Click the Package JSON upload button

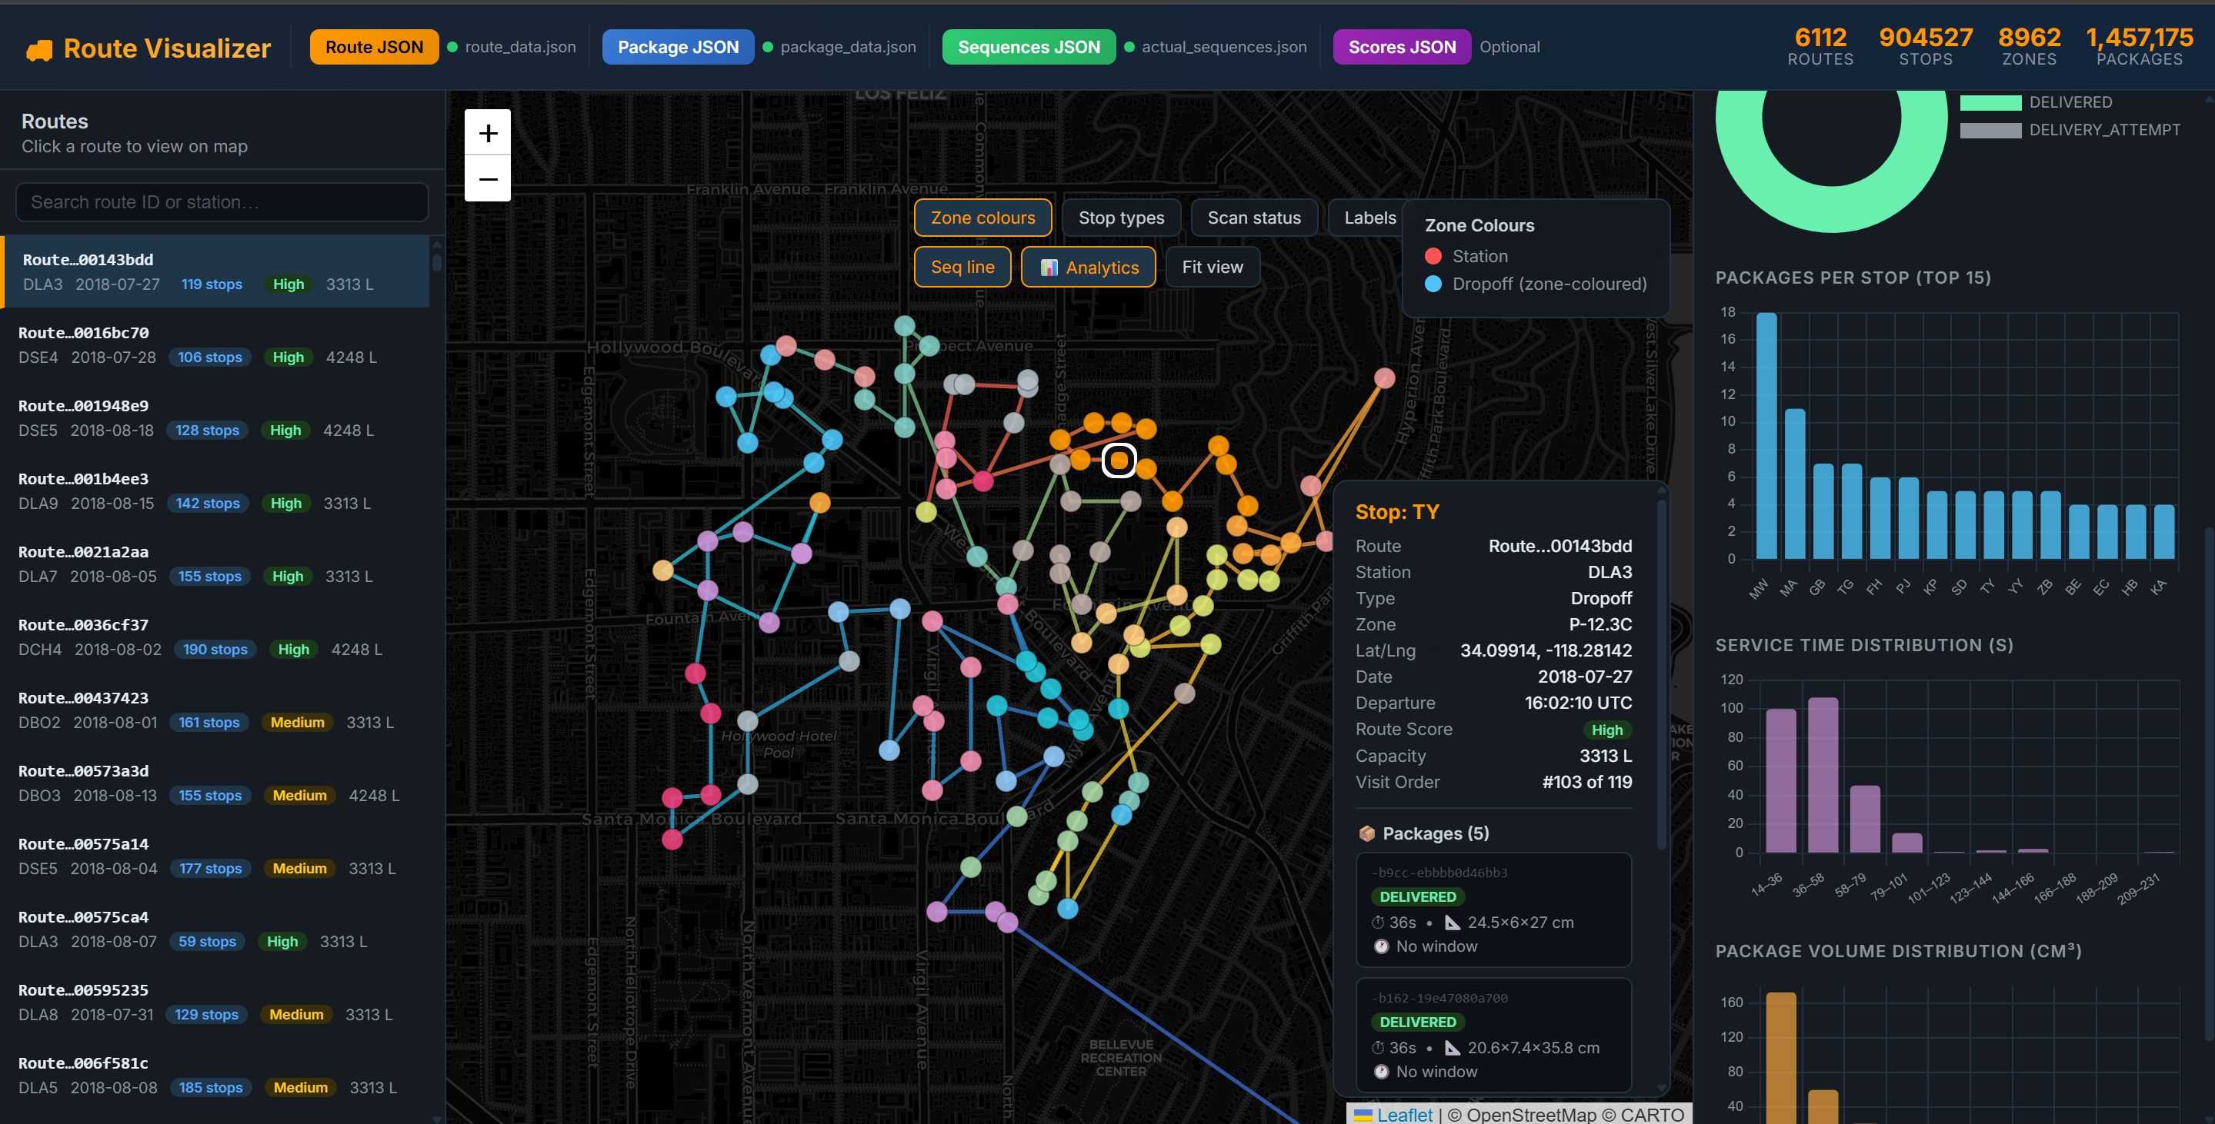click(x=678, y=47)
